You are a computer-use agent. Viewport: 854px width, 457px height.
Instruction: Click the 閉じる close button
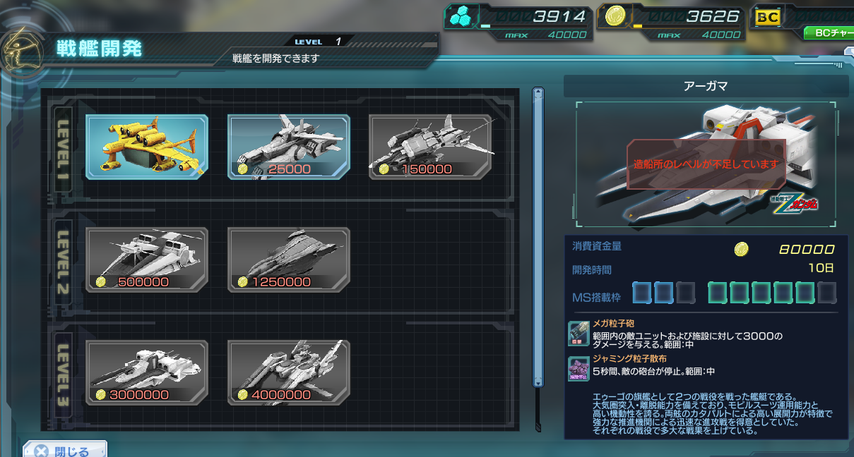pyautogui.click(x=64, y=450)
